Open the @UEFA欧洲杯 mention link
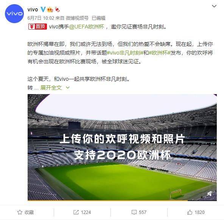The image size is (224, 220). coord(87,27)
